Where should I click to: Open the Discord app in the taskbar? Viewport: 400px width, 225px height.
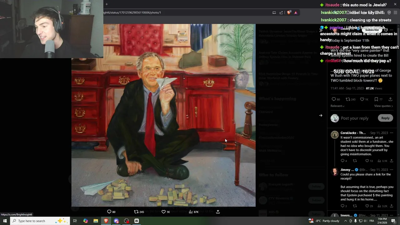pyautogui.click(x=116, y=221)
